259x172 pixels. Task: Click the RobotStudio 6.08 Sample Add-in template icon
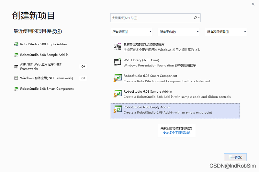pyautogui.click(x=118, y=93)
